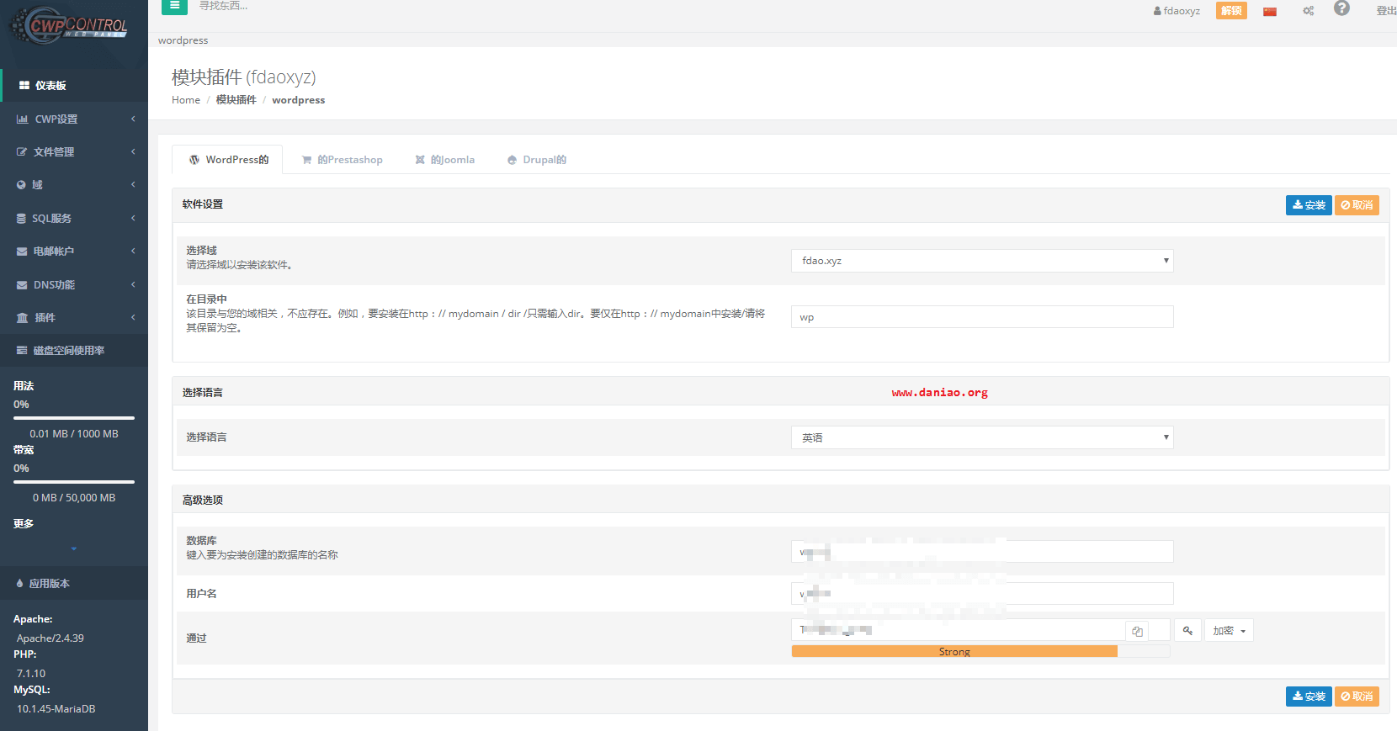Click the 插件 building icon
This screenshot has height=731, width=1397.
click(x=23, y=318)
